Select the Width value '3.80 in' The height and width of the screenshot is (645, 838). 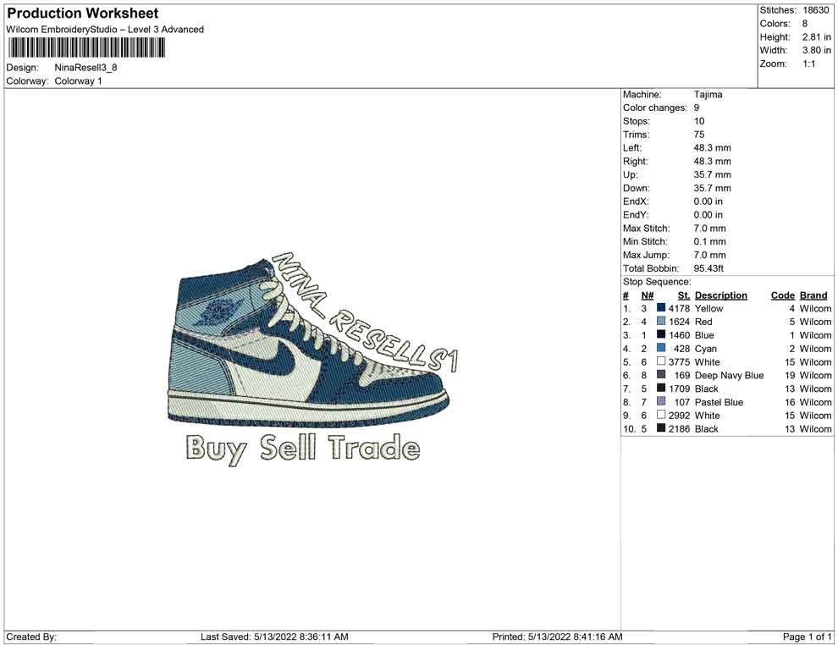pyautogui.click(x=817, y=50)
